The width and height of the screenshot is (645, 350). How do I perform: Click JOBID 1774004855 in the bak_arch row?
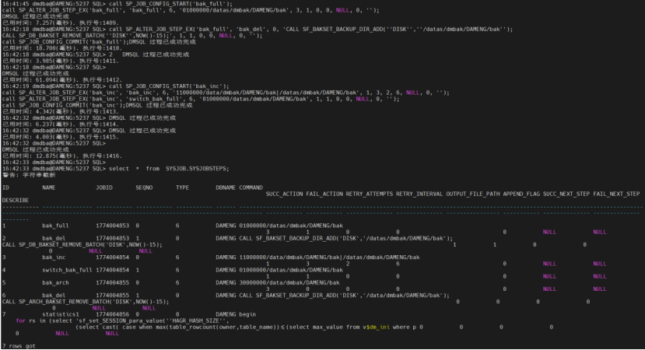point(112,283)
